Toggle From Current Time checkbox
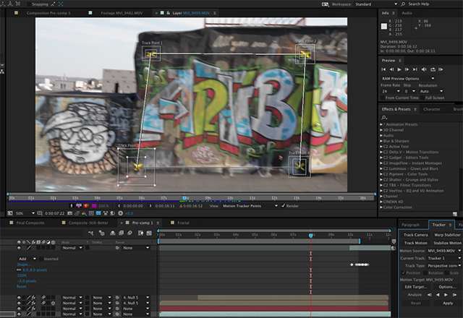This screenshot has width=463, height=318. click(383, 98)
